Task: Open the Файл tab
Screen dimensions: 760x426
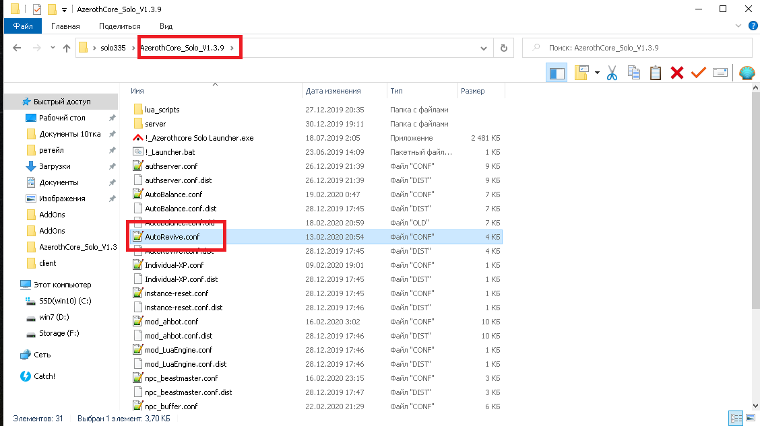Action: point(23,26)
